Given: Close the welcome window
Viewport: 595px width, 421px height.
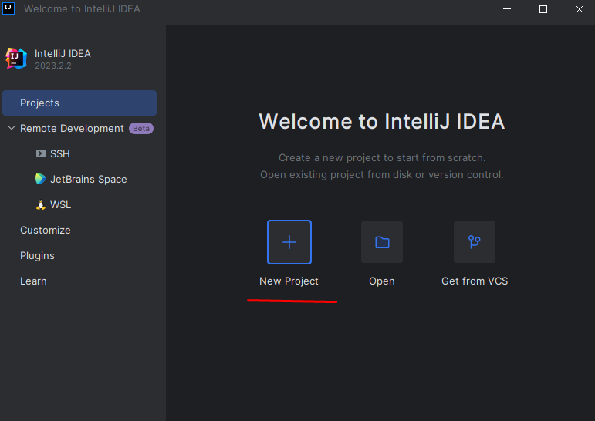Looking at the screenshot, I should (x=580, y=9).
